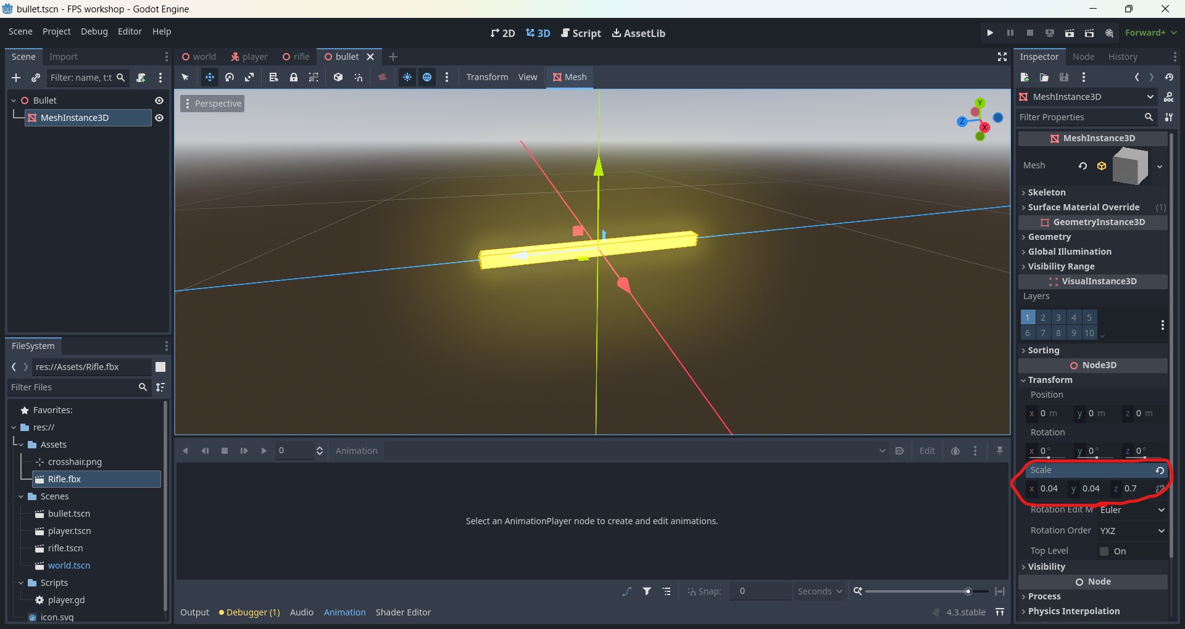
Task: Click the instantiate child scene link icon
Action: coord(36,78)
